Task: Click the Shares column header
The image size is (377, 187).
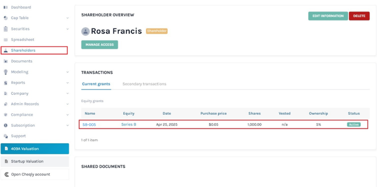Action: (254, 113)
